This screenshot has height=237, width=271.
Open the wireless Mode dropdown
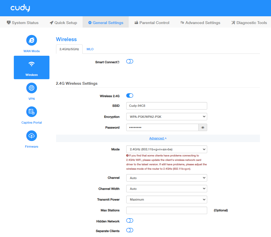(167, 149)
